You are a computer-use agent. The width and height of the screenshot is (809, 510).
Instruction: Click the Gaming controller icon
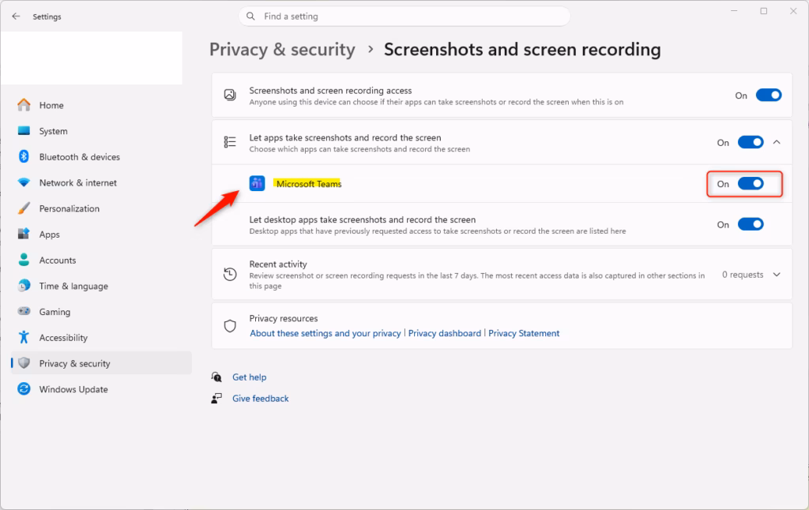24,311
